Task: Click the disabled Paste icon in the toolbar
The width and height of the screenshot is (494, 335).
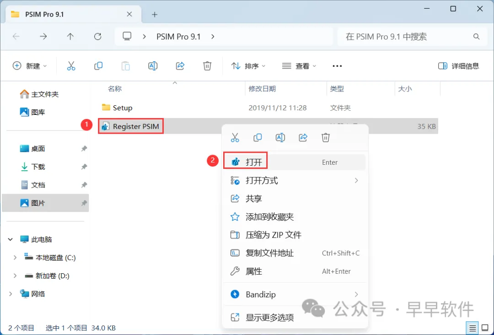Action: pos(125,66)
